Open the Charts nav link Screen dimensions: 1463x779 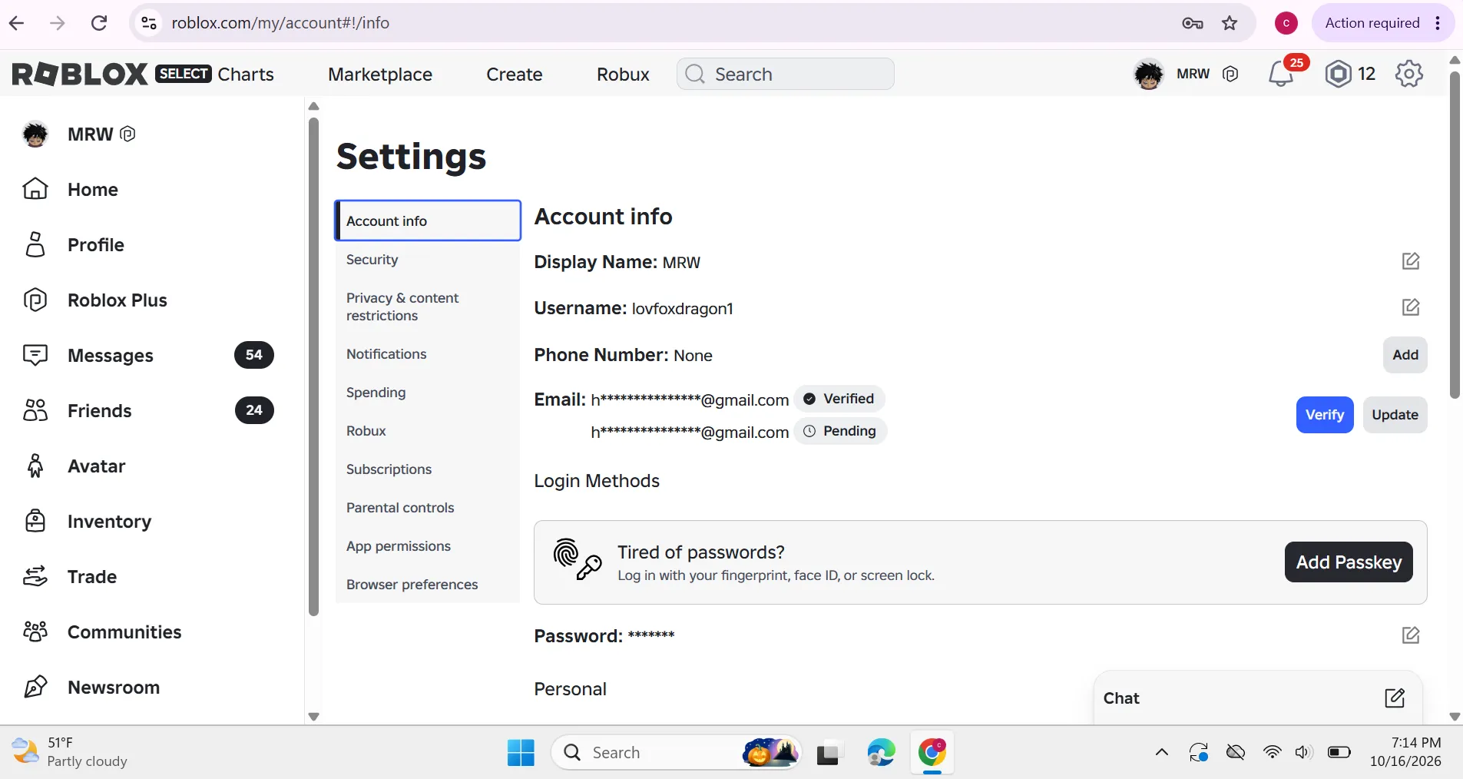pyautogui.click(x=246, y=75)
